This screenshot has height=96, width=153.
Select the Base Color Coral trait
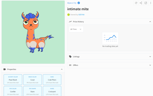tap(32, 80)
